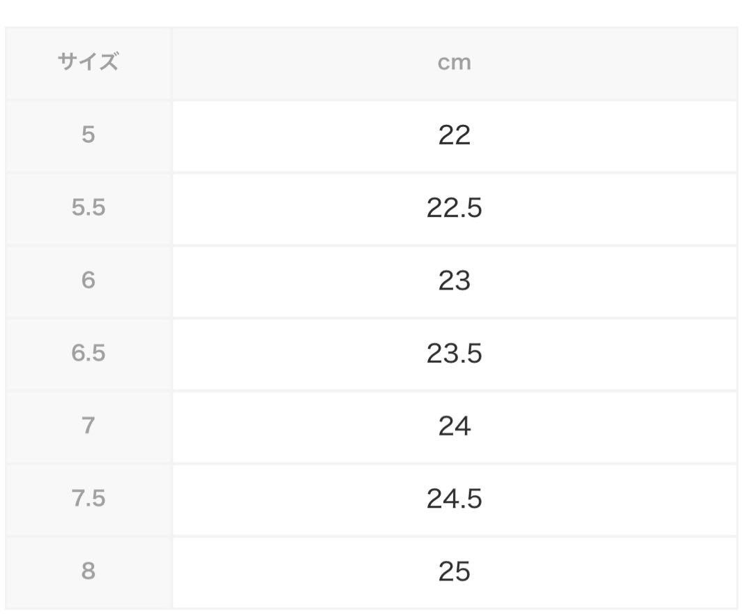Click the サイズ column header
The width and height of the screenshot is (753, 616).
click(x=89, y=63)
